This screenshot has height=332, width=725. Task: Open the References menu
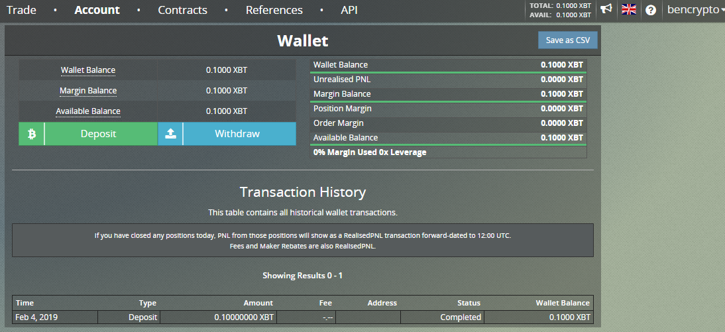(x=274, y=10)
